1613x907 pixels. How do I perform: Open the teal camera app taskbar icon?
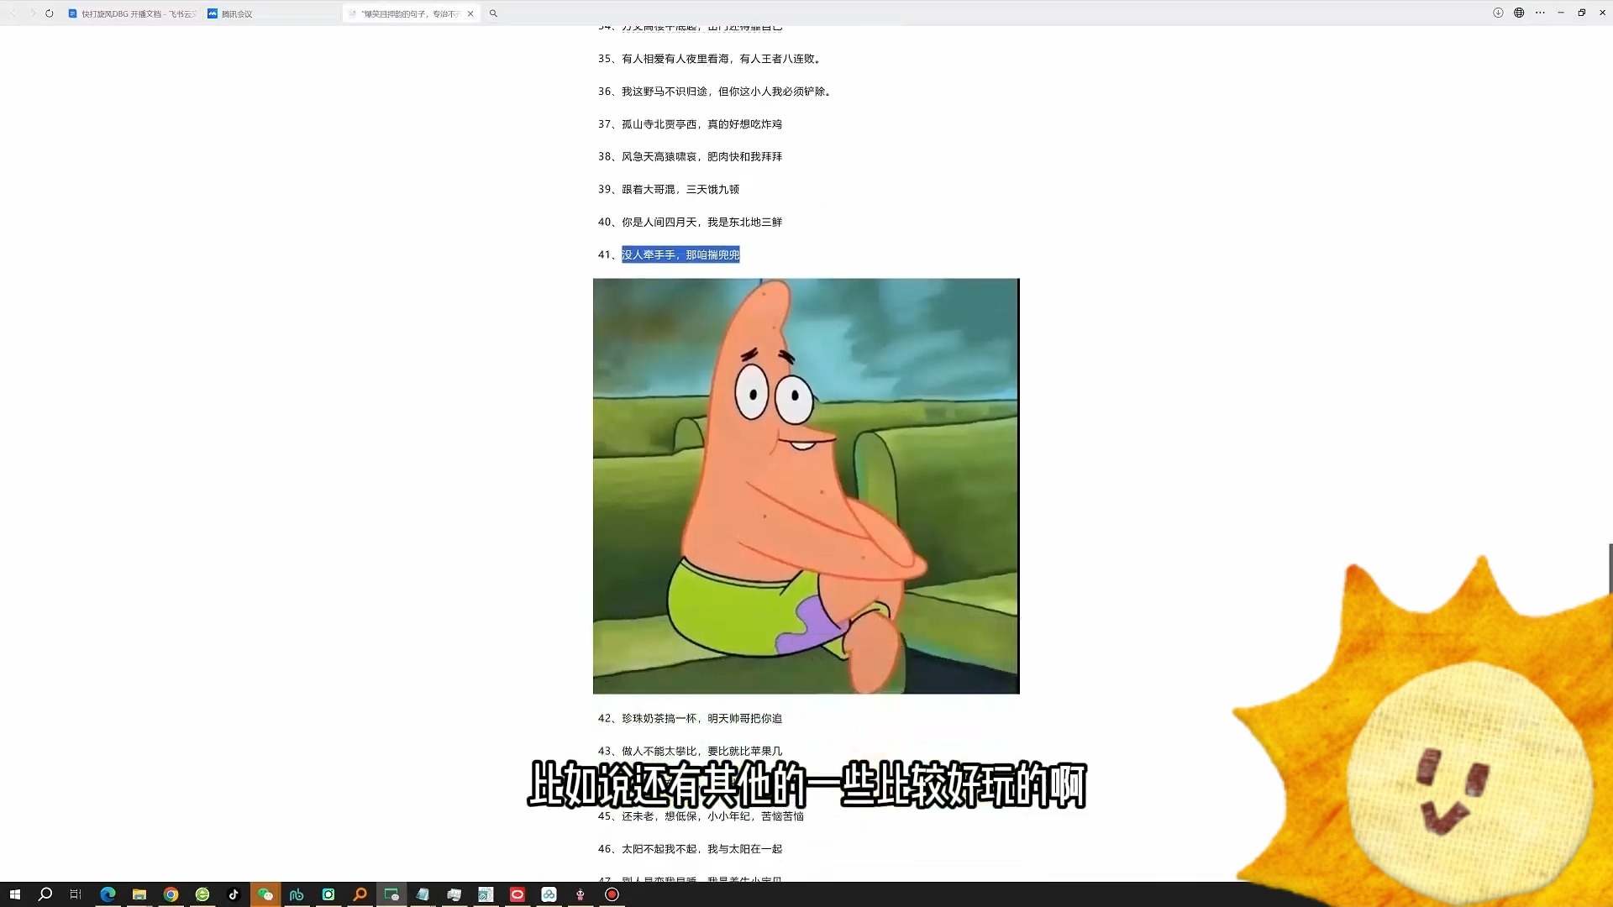(x=328, y=894)
